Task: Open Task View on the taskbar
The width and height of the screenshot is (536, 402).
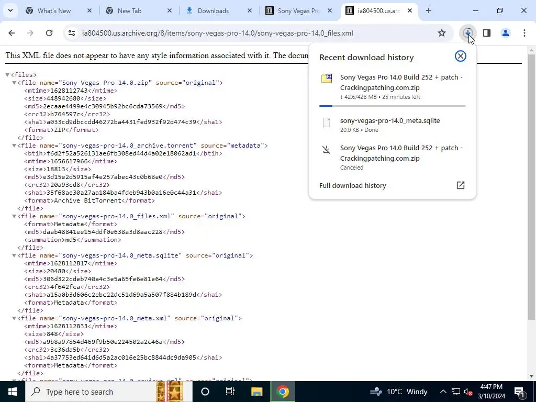Action: click(x=230, y=392)
